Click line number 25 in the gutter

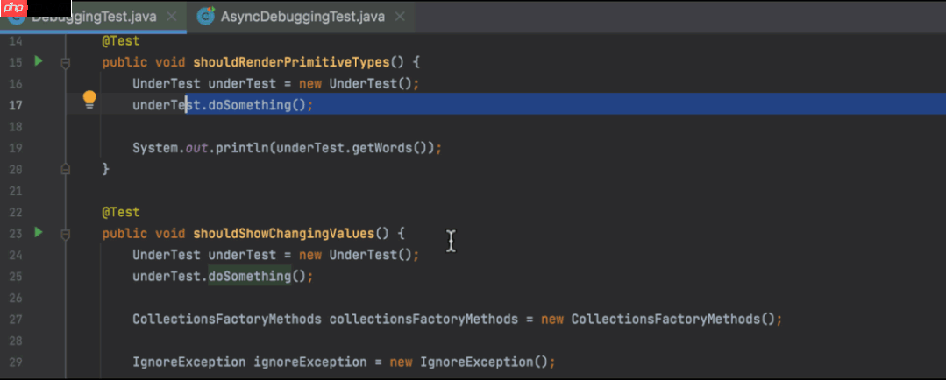[15, 277]
